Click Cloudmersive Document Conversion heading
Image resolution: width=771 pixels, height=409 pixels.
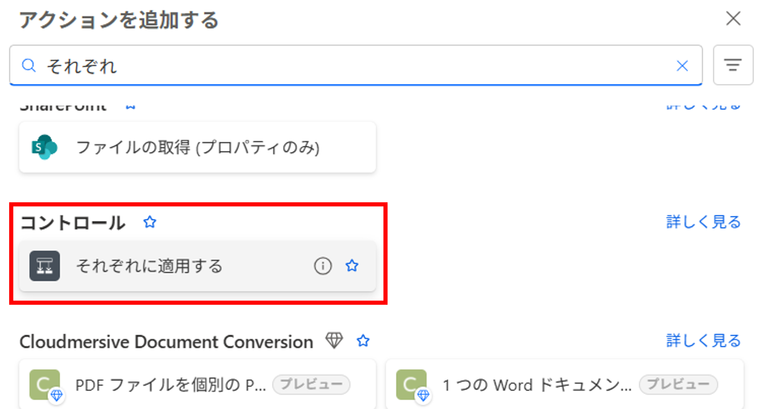pyautogui.click(x=166, y=341)
